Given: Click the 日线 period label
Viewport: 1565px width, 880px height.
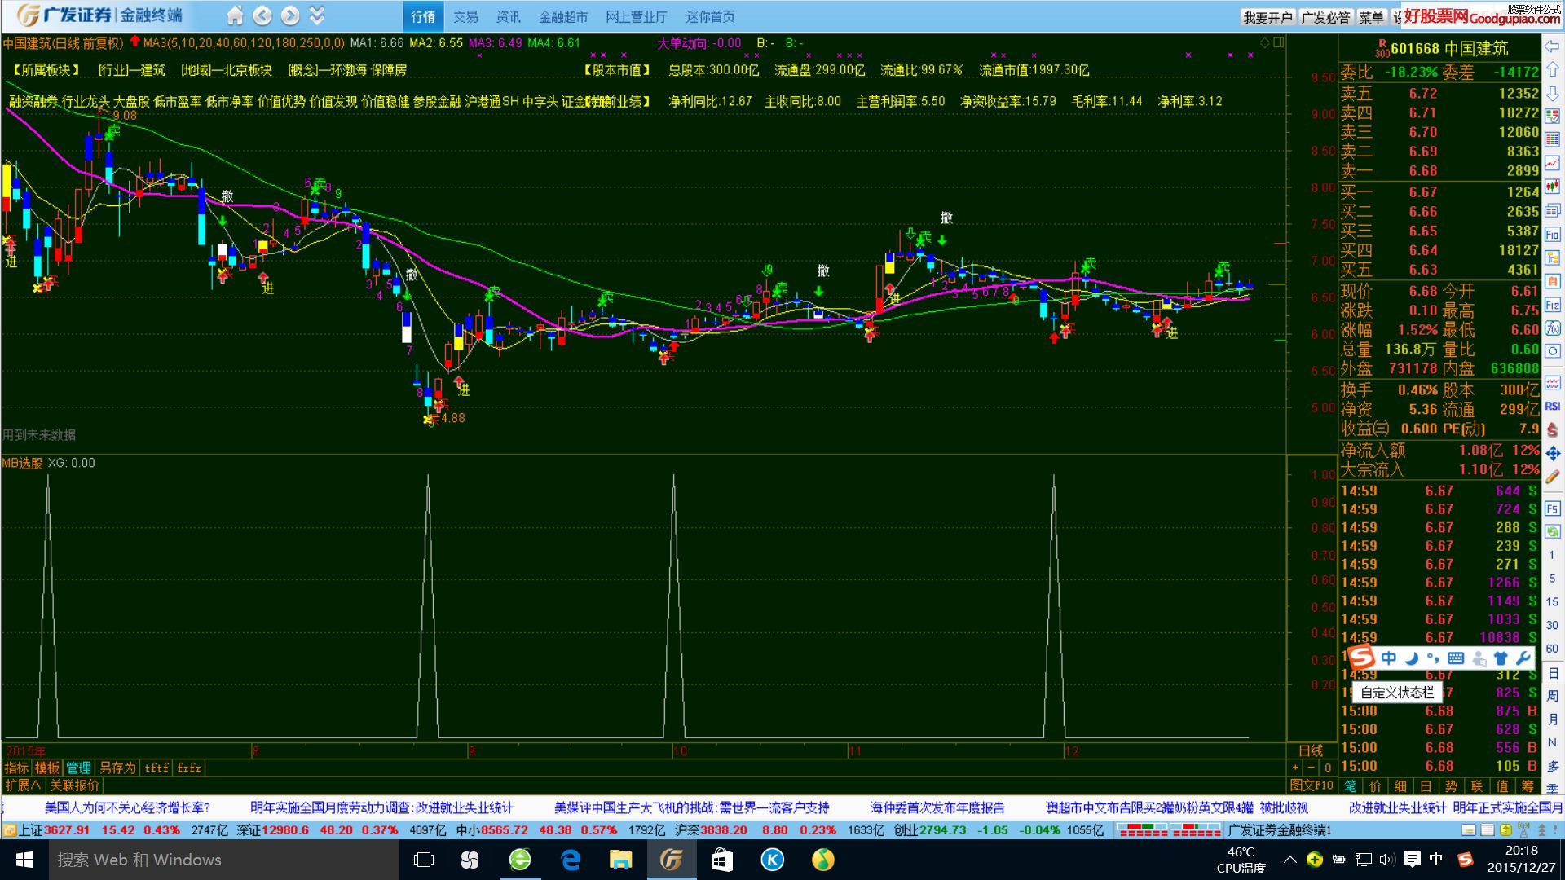Looking at the screenshot, I should coord(1311,750).
